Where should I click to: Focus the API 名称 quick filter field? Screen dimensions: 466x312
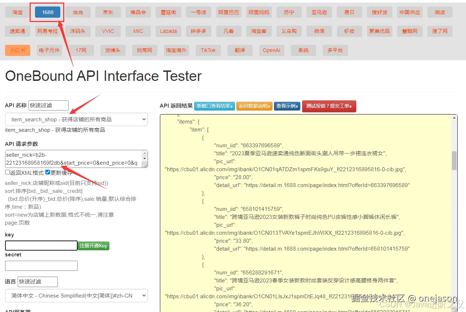tap(48, 105)
